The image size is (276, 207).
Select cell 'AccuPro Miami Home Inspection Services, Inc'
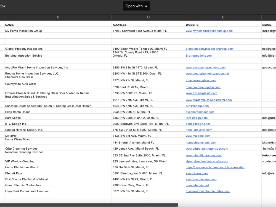click(58, 67)
